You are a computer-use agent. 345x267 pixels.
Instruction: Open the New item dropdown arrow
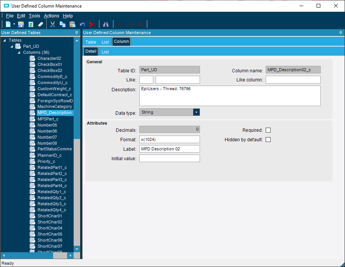(x=14, y=24)
